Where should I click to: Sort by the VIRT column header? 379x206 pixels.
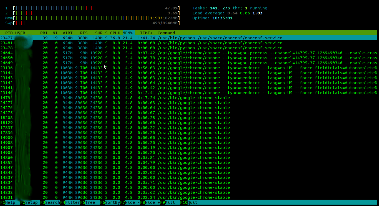coord(68,33)
